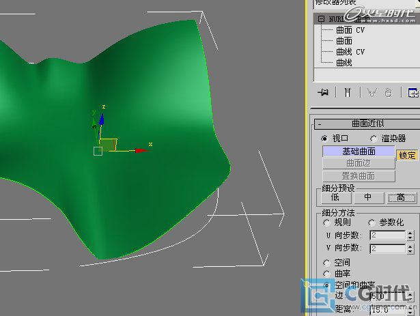Click the blue Z axis gizmo arrow
The image size is (420, 316).
click(x=102, y=117)
